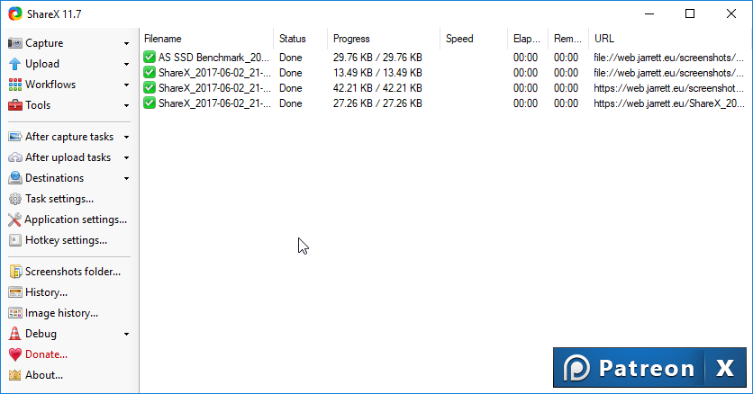The height and width of the screenshot is (394, 753).
Task: Open the Destinations menu label
Action: pyautogui.click(x=54, y=178)
